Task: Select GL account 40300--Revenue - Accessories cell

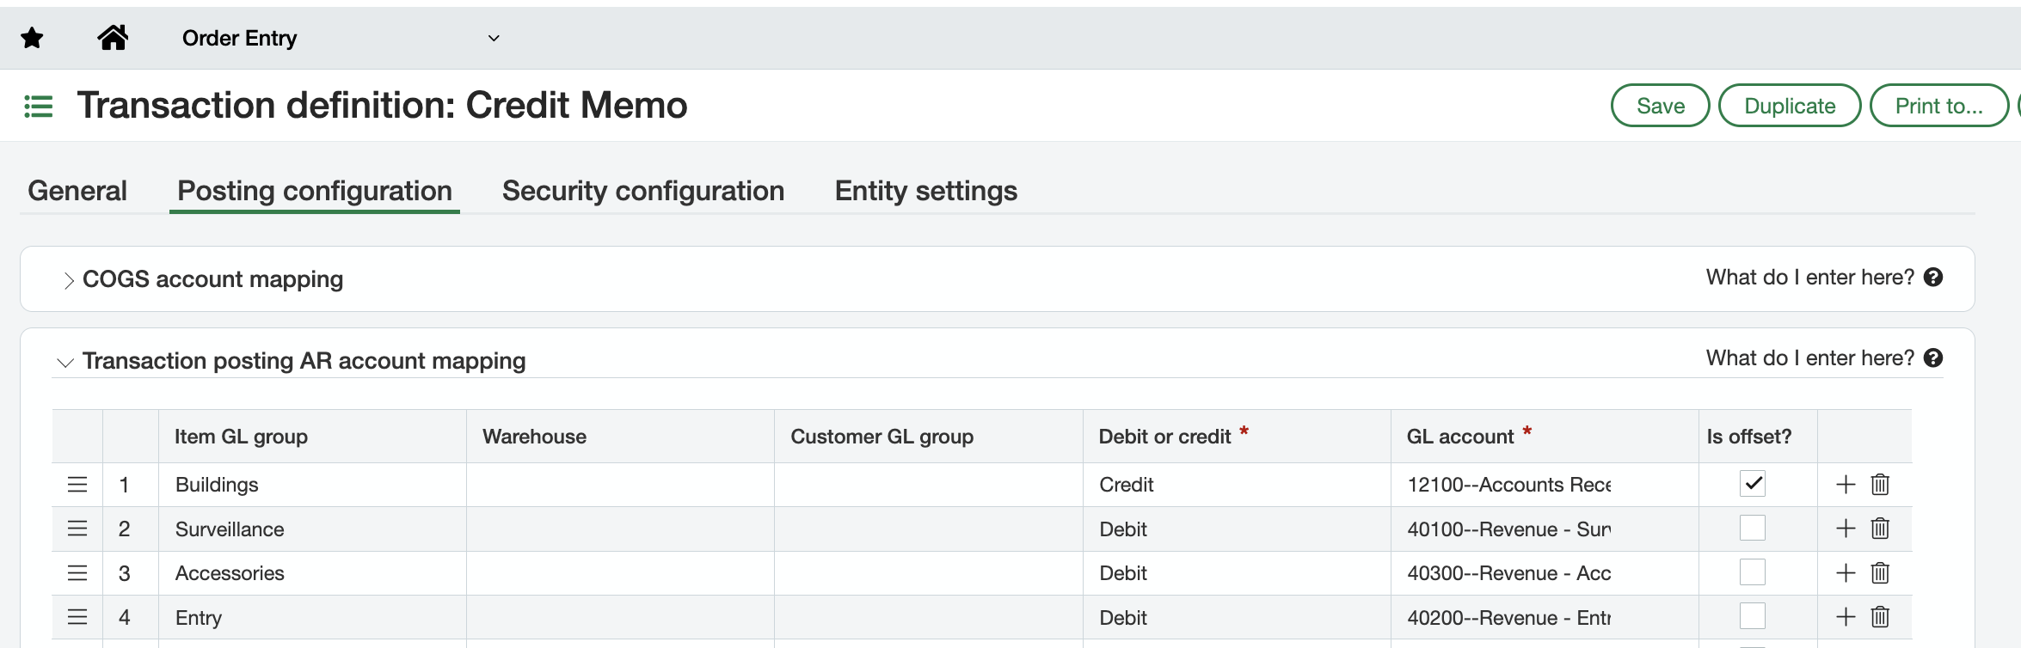Action: coord(1545,573)
